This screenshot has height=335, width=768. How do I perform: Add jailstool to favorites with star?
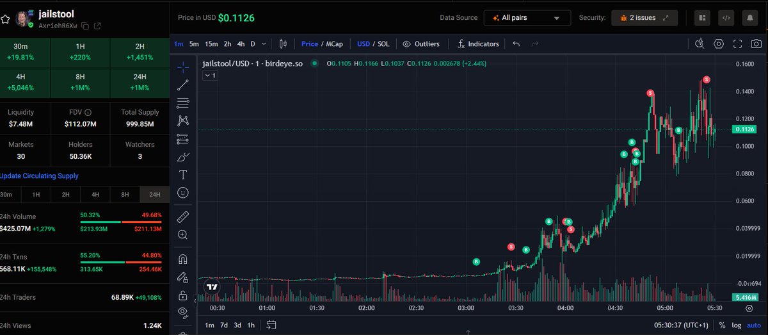5,19
